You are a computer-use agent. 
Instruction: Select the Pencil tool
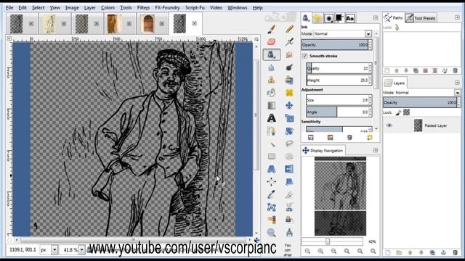click(x=289, y=29)
